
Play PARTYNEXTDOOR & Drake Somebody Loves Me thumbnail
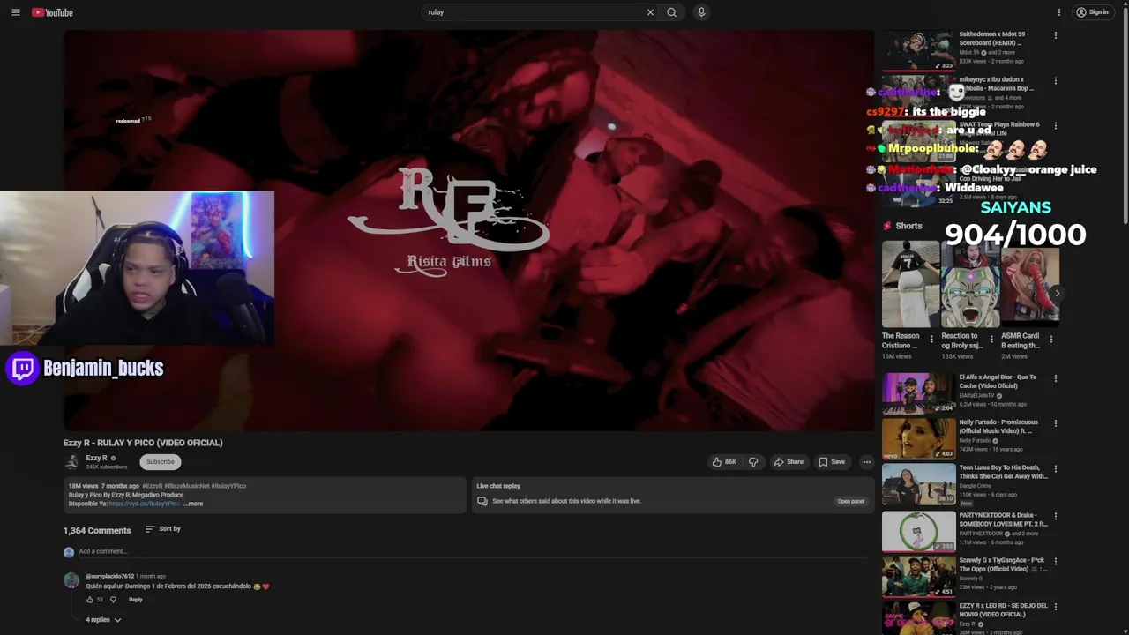[919, 531]
